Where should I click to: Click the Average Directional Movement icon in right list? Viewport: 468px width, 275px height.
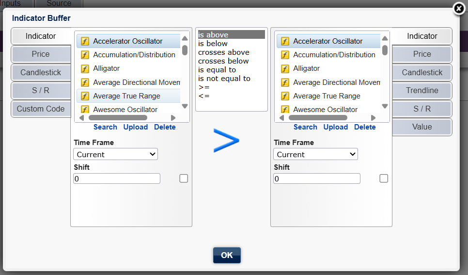tap(285, 82)
